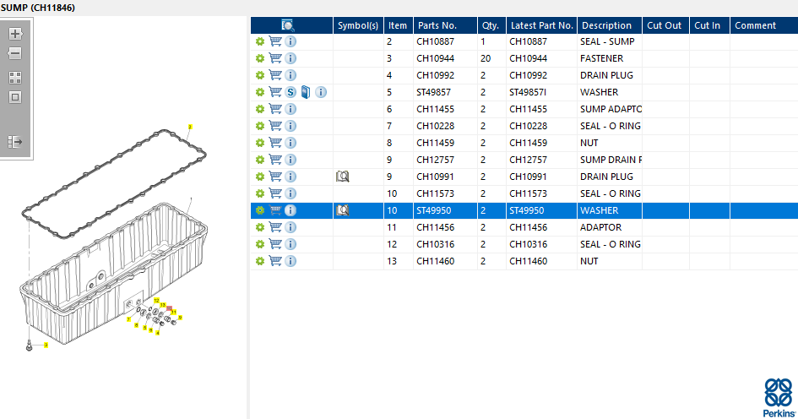The image size is (798, 419).
Task: Add CH11459 NUT to cart
Action: 275,143
